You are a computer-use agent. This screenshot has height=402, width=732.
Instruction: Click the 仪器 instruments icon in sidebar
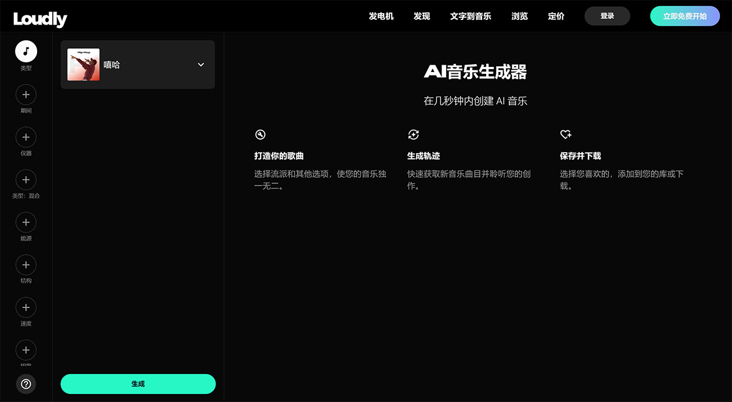coord(26,137)
